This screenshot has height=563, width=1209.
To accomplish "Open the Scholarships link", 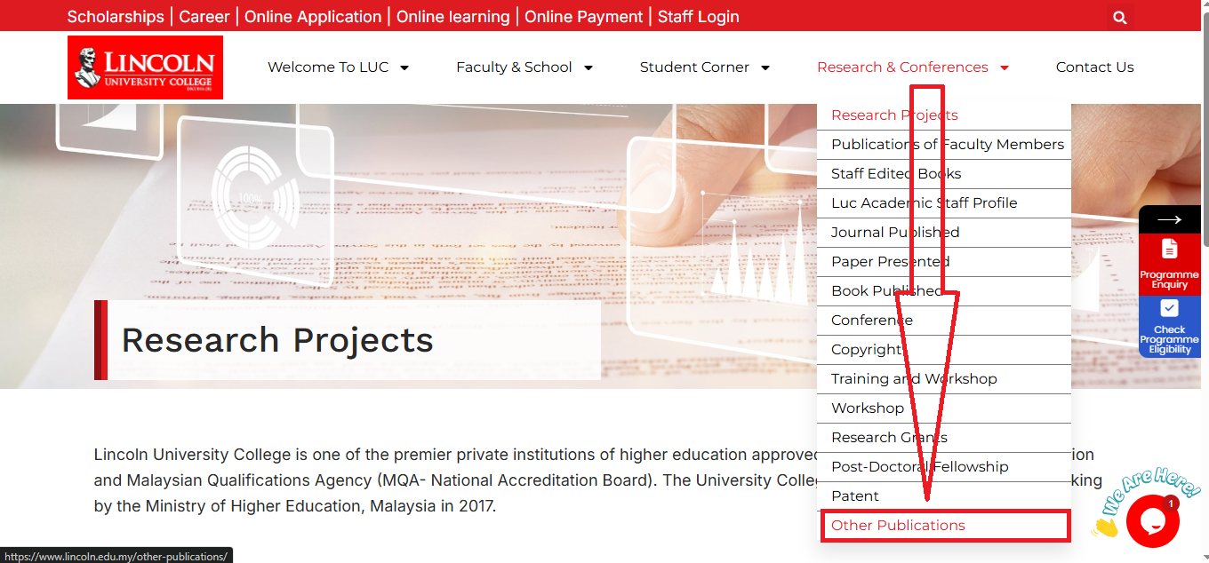I will pos(116,17).
